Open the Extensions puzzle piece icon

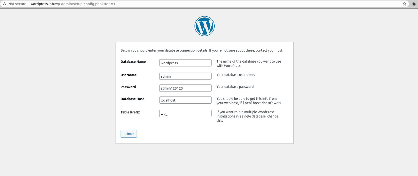click(x=414, y=4)
